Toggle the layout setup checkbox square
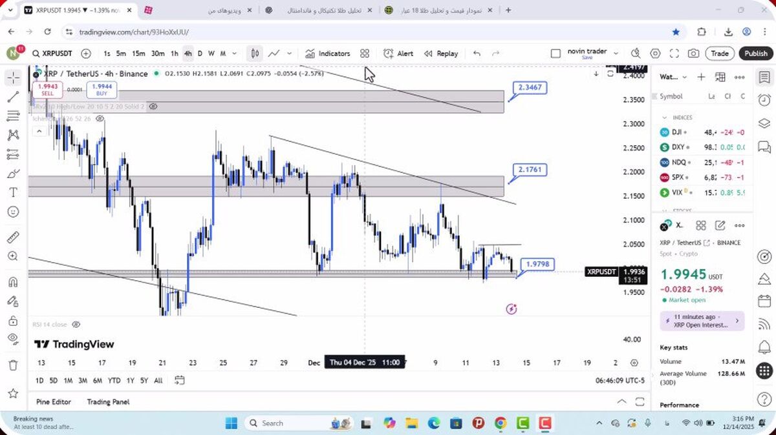Viewport: 776px width, 435px height. [x=555, y=54]
